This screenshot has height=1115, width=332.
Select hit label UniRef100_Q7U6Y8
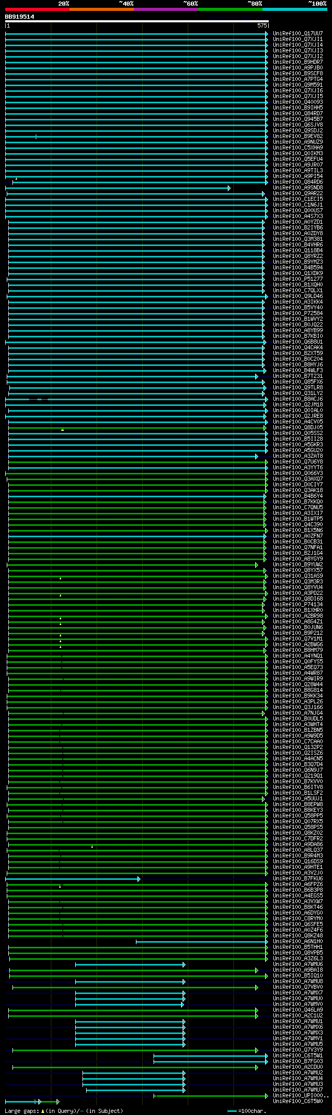298,461
